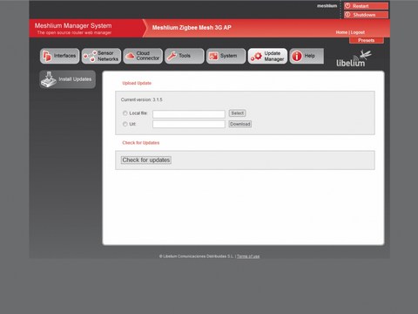Screen dimensions: 418x314
Task: Click the Download button
Action: coord(240,124)
